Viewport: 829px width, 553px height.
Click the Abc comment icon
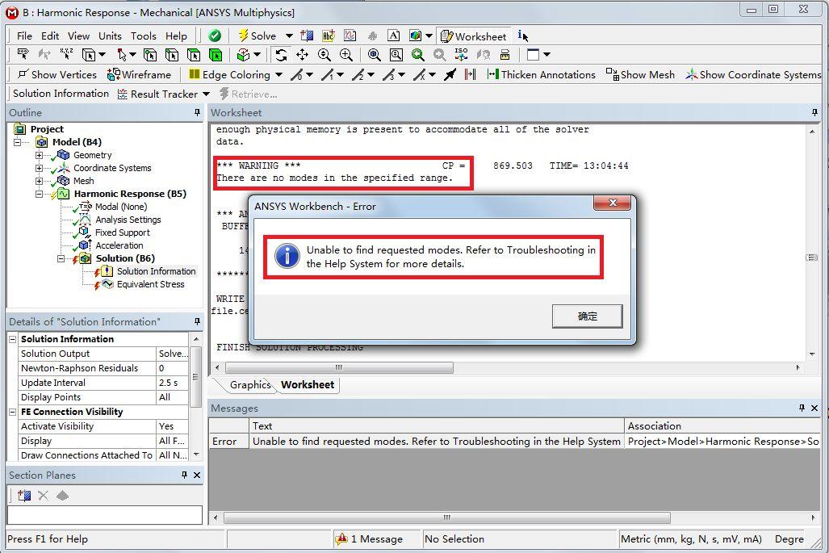click(329, 36)
